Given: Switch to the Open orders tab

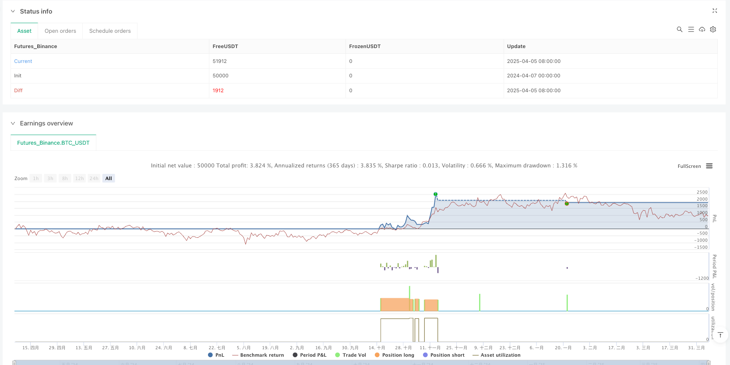Looking at the screenshot, I should [60, 31].
